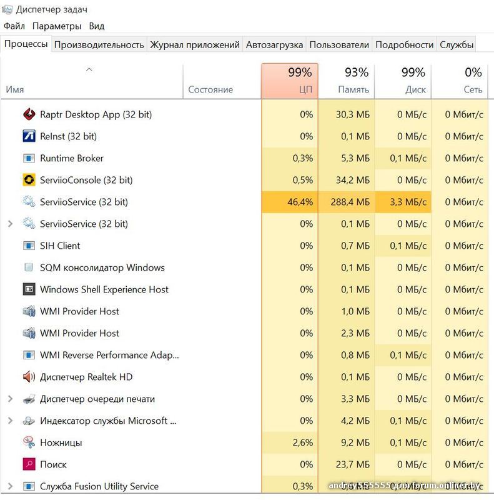Collapse the column header up chevron
This screenshot has height=500, width=494.
[x=89, y=69]
